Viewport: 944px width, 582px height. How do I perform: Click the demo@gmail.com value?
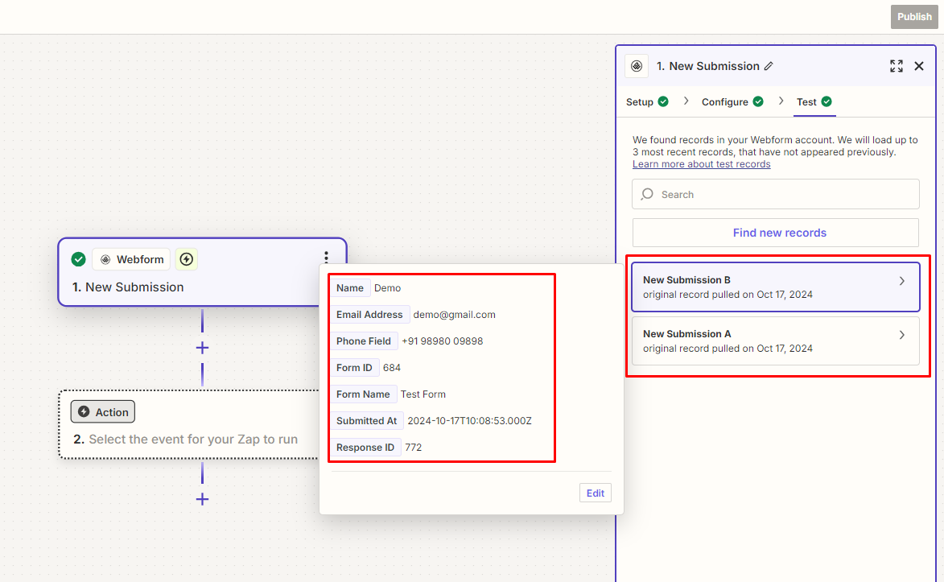click(455, 315)
